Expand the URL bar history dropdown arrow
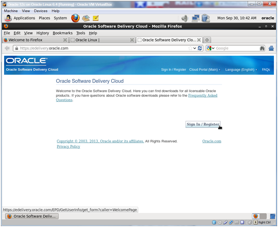 point(195,48)
